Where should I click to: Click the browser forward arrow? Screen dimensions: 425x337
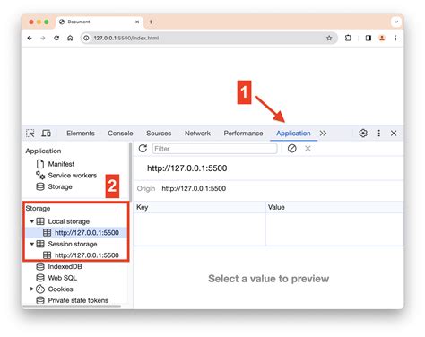[43, 38]
